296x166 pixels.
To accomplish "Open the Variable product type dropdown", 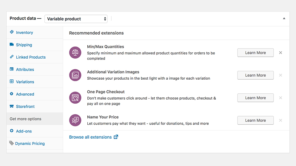I will pyautogui.click(x=76, y=19).
